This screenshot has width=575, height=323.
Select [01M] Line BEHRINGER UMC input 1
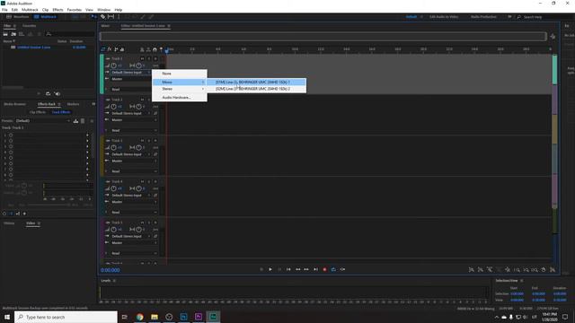[x=256, y=82]
